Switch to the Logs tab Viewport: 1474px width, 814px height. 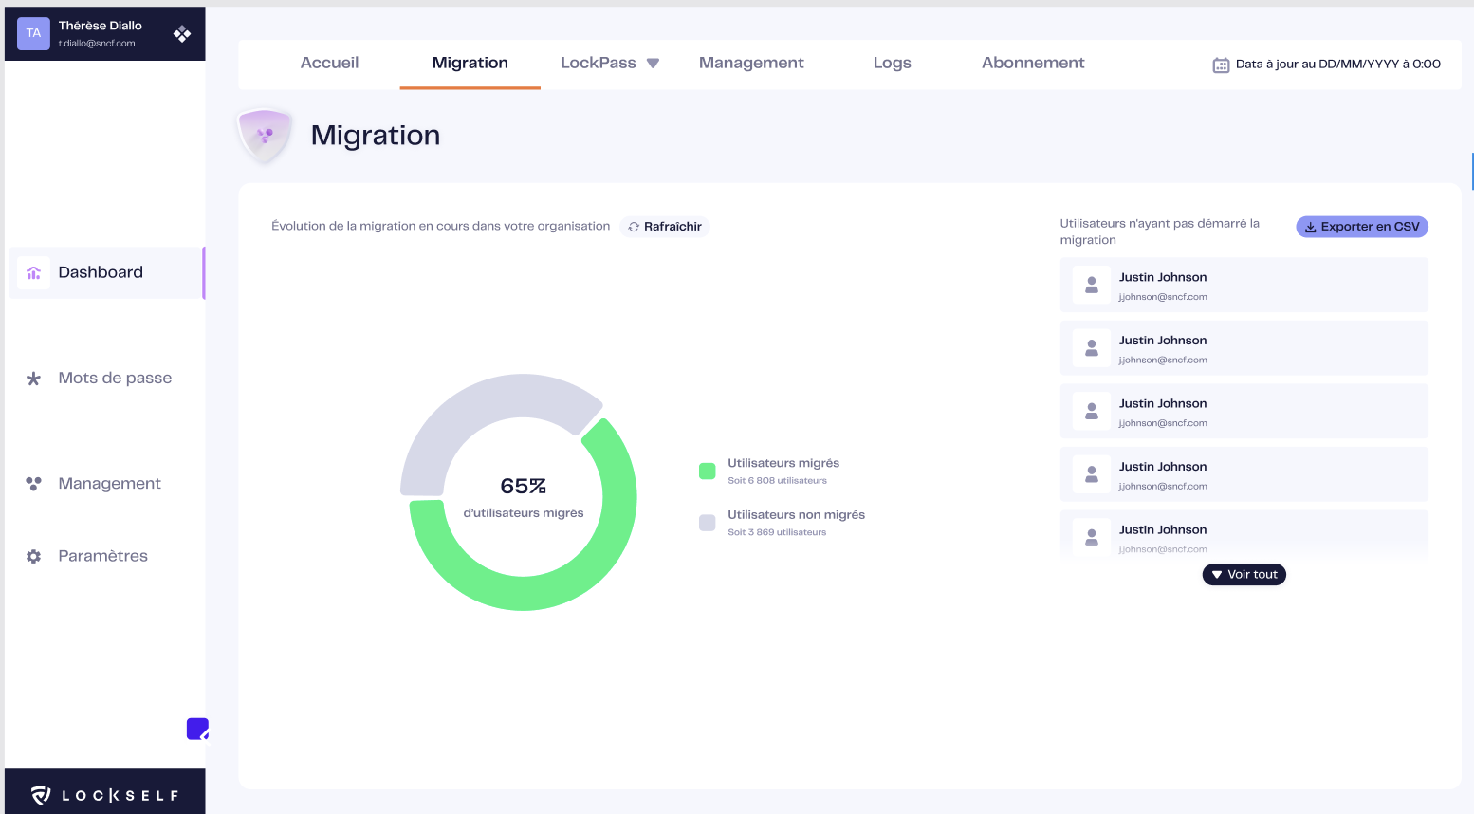(x=892, y=63)
